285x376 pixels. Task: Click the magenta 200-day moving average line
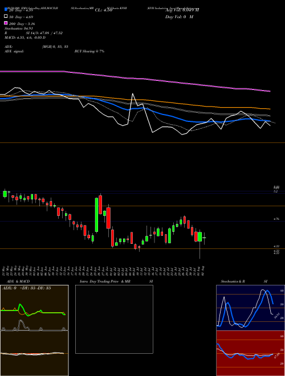click(x=135, y=79)
